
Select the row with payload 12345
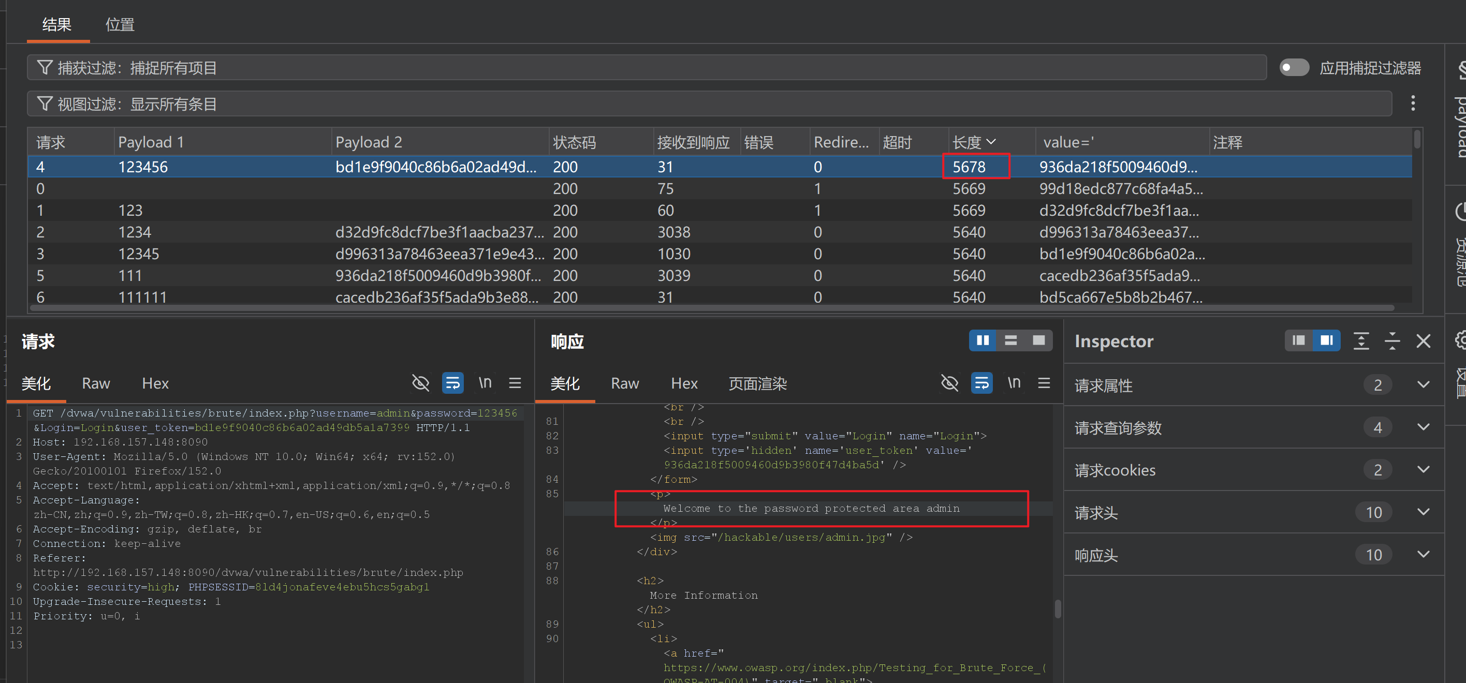pyautogui.click(x=720, y=254)
